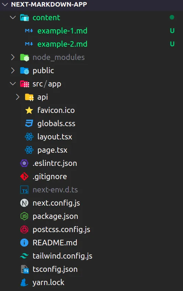Click the git icon next to .gitignore
The width and height of the screenshot is (183, 291).
[24, 176]
